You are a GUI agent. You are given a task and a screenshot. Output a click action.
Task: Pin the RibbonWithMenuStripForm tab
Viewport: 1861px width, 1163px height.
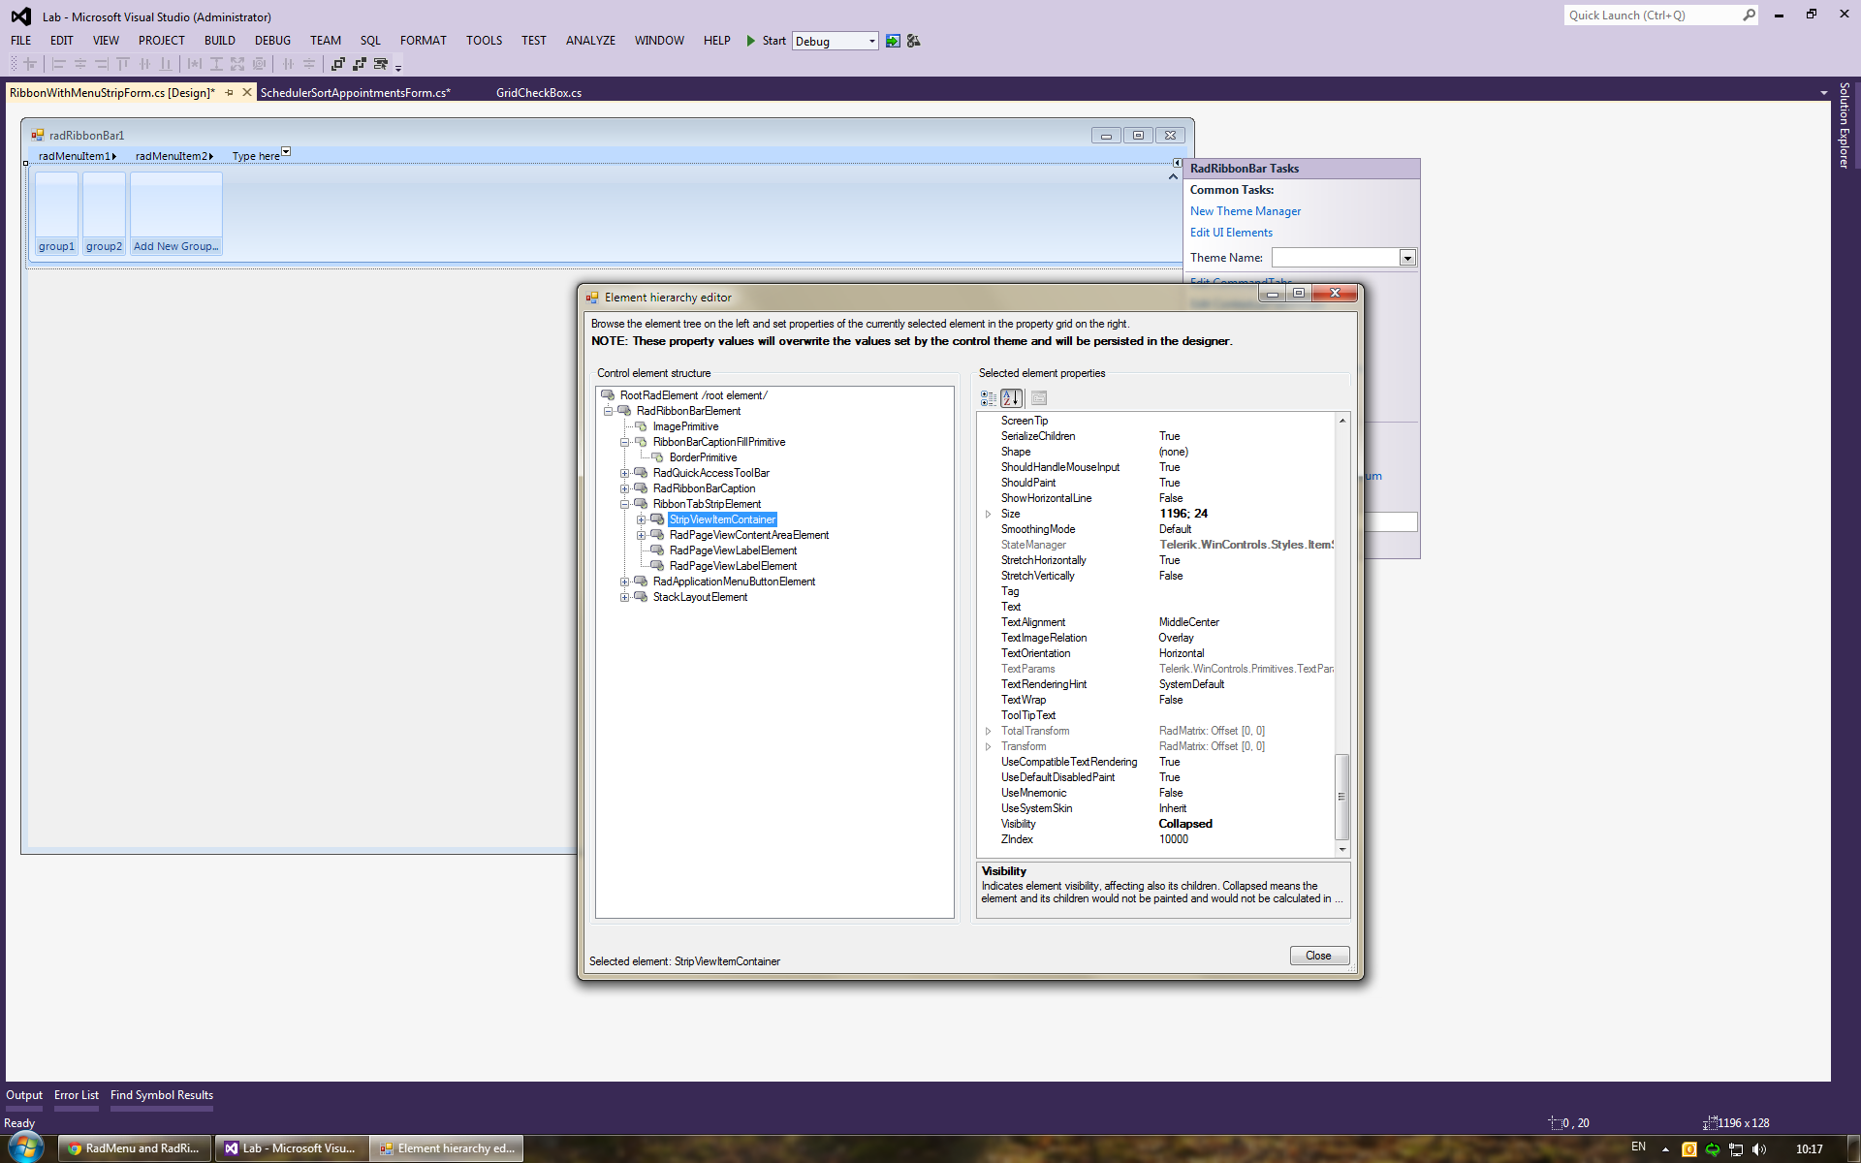click(230, 93)
